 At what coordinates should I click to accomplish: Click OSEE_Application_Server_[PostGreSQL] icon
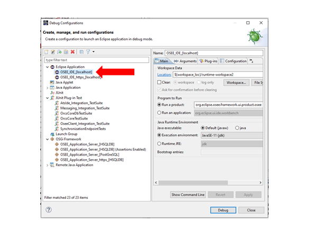(x=57, y=154)
